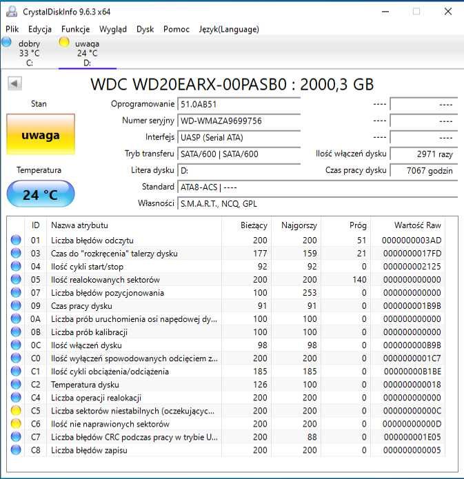Click blue status dot for attribute 01
The height and width of the screenshot is (479, 464).
[16, 240]
